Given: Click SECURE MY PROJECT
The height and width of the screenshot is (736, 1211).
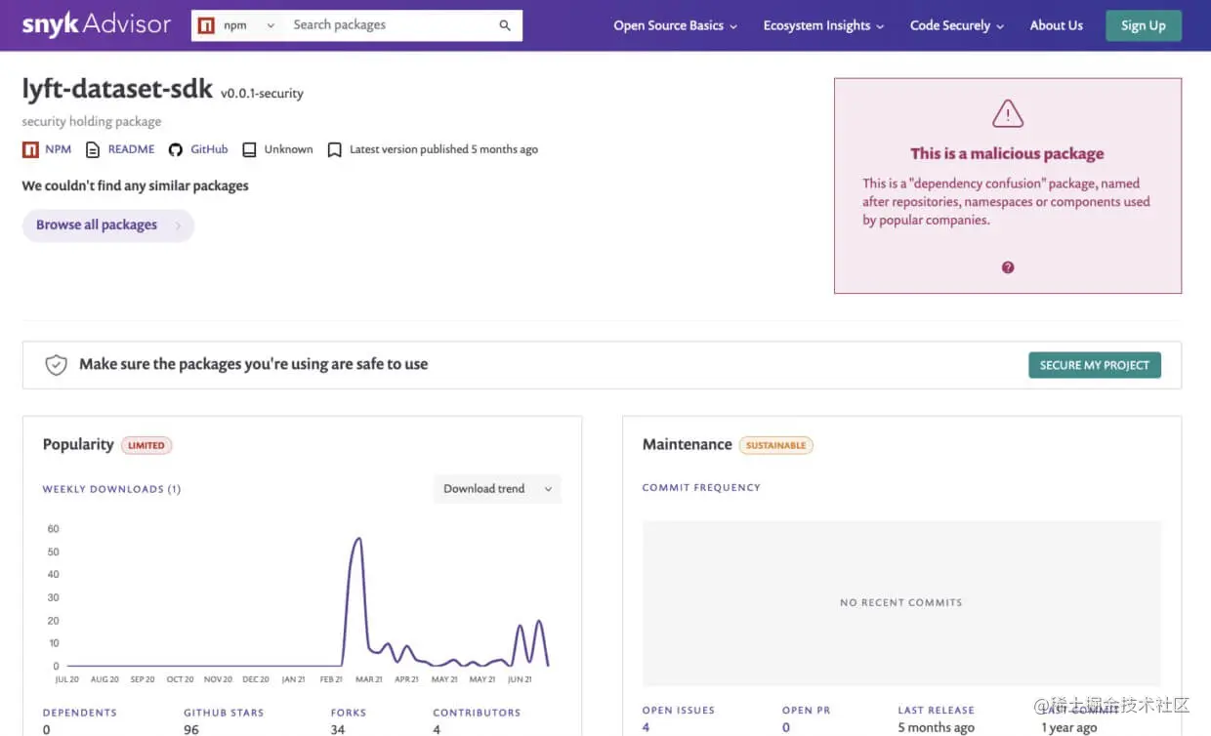Looking at the screenshot, I should 1094,364.
